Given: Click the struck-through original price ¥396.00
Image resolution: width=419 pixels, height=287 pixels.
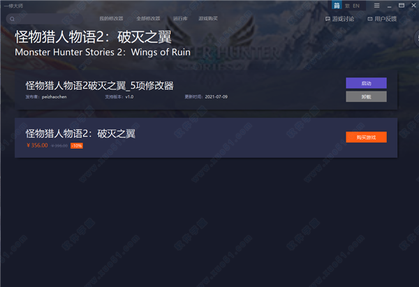Looking at the screenshot, I should tap(59, 146).
